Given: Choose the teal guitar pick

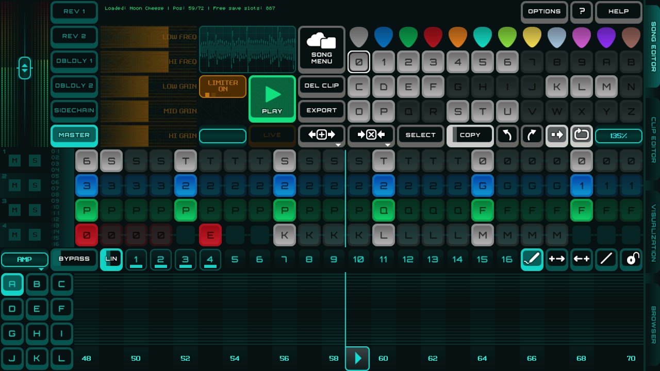Looking at the screenshot, I should (x=483, y=38).
